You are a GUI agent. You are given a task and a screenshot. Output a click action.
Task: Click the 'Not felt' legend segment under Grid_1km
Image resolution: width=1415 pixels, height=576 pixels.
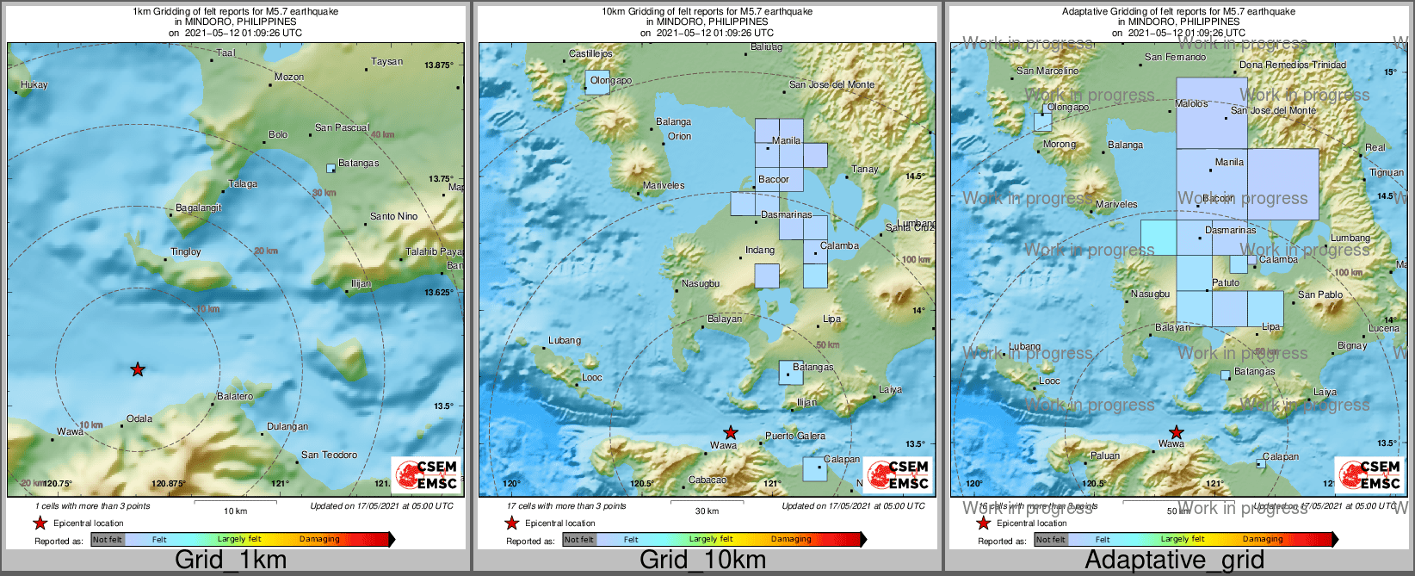(108, 539)
